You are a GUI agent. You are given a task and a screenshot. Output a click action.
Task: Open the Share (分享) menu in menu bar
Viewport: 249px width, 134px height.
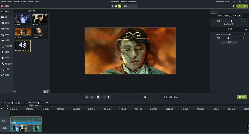[30, 1]
